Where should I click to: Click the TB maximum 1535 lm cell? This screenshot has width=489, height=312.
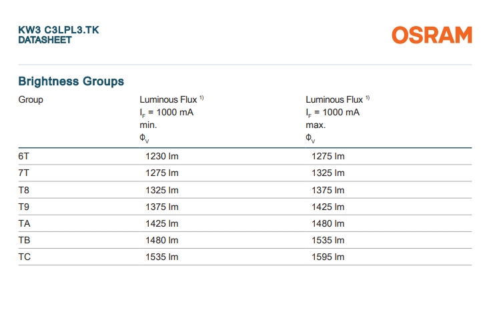pyautogui.click(x=328, y=240)
